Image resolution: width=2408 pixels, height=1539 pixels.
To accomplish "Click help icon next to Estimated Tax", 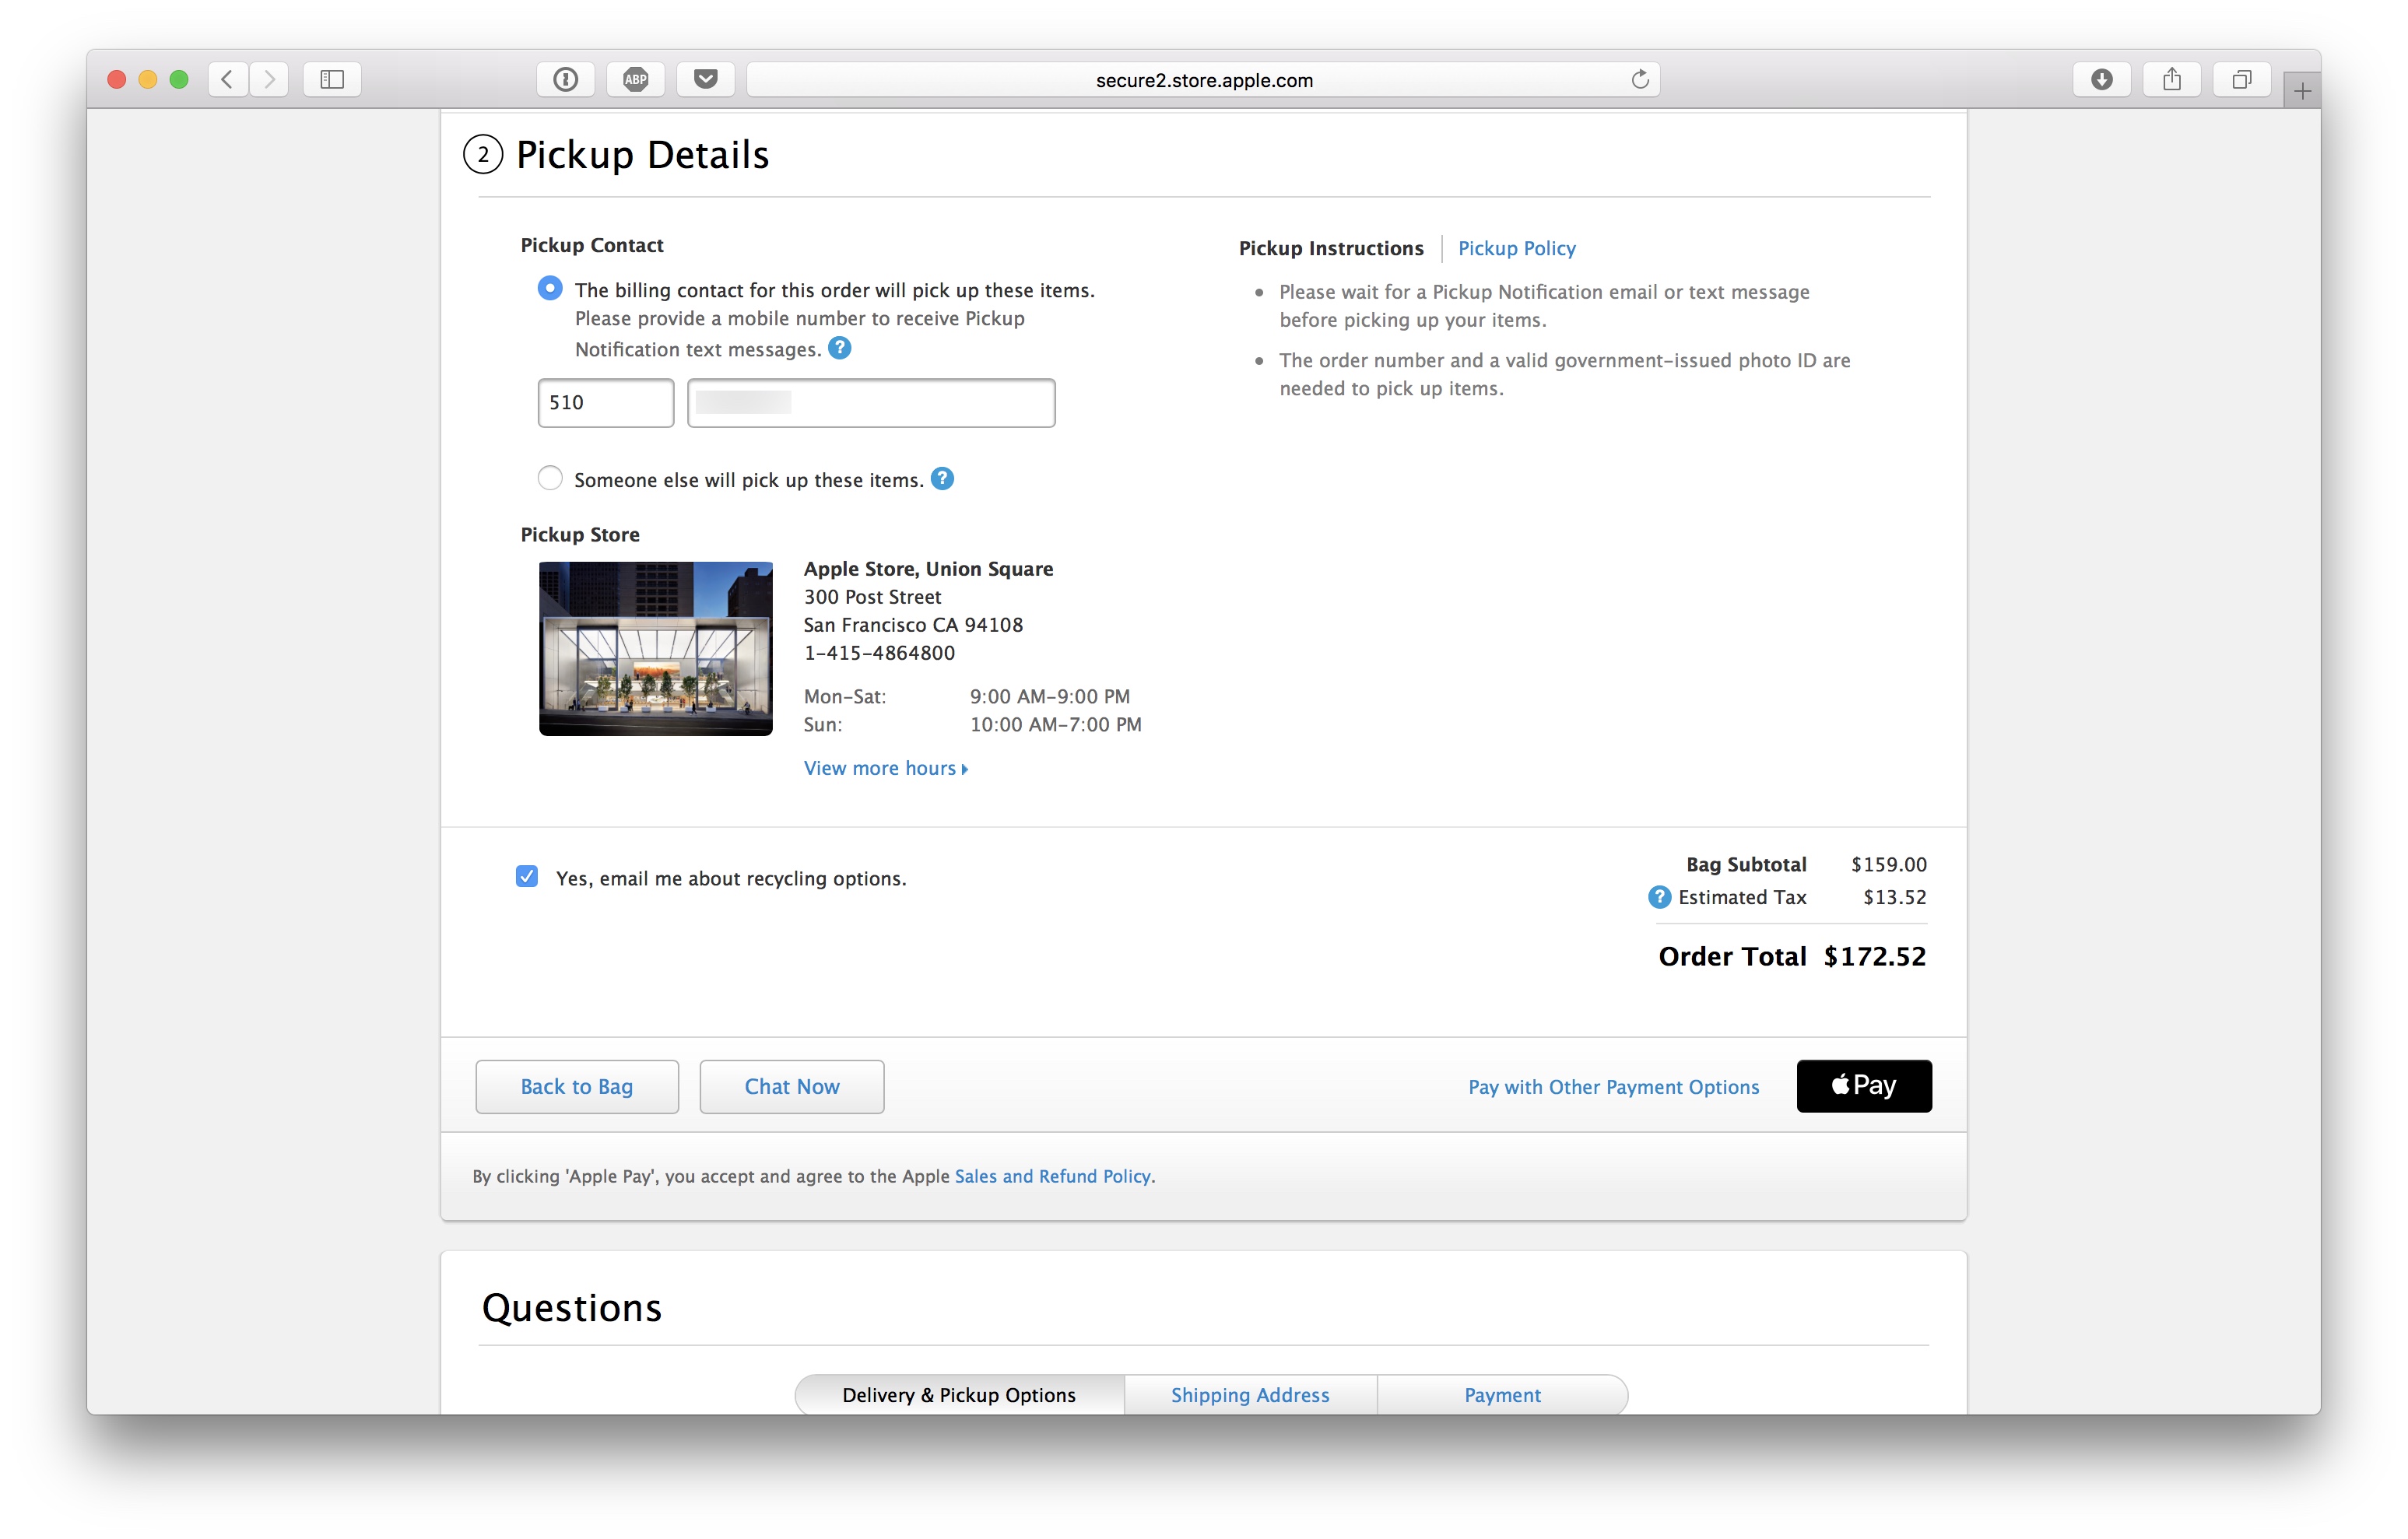I will [x=1659, y=897].
